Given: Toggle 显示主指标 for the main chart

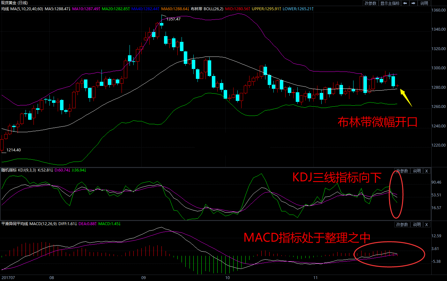Looking at the screenshot, I should (390, 3).
